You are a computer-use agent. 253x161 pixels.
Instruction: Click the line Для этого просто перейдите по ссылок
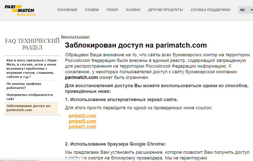click(x=138, y=108)
